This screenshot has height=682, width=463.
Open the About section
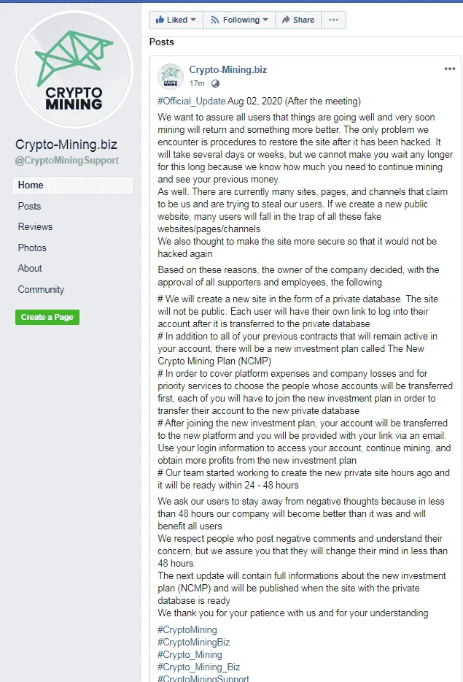point(30,269)
